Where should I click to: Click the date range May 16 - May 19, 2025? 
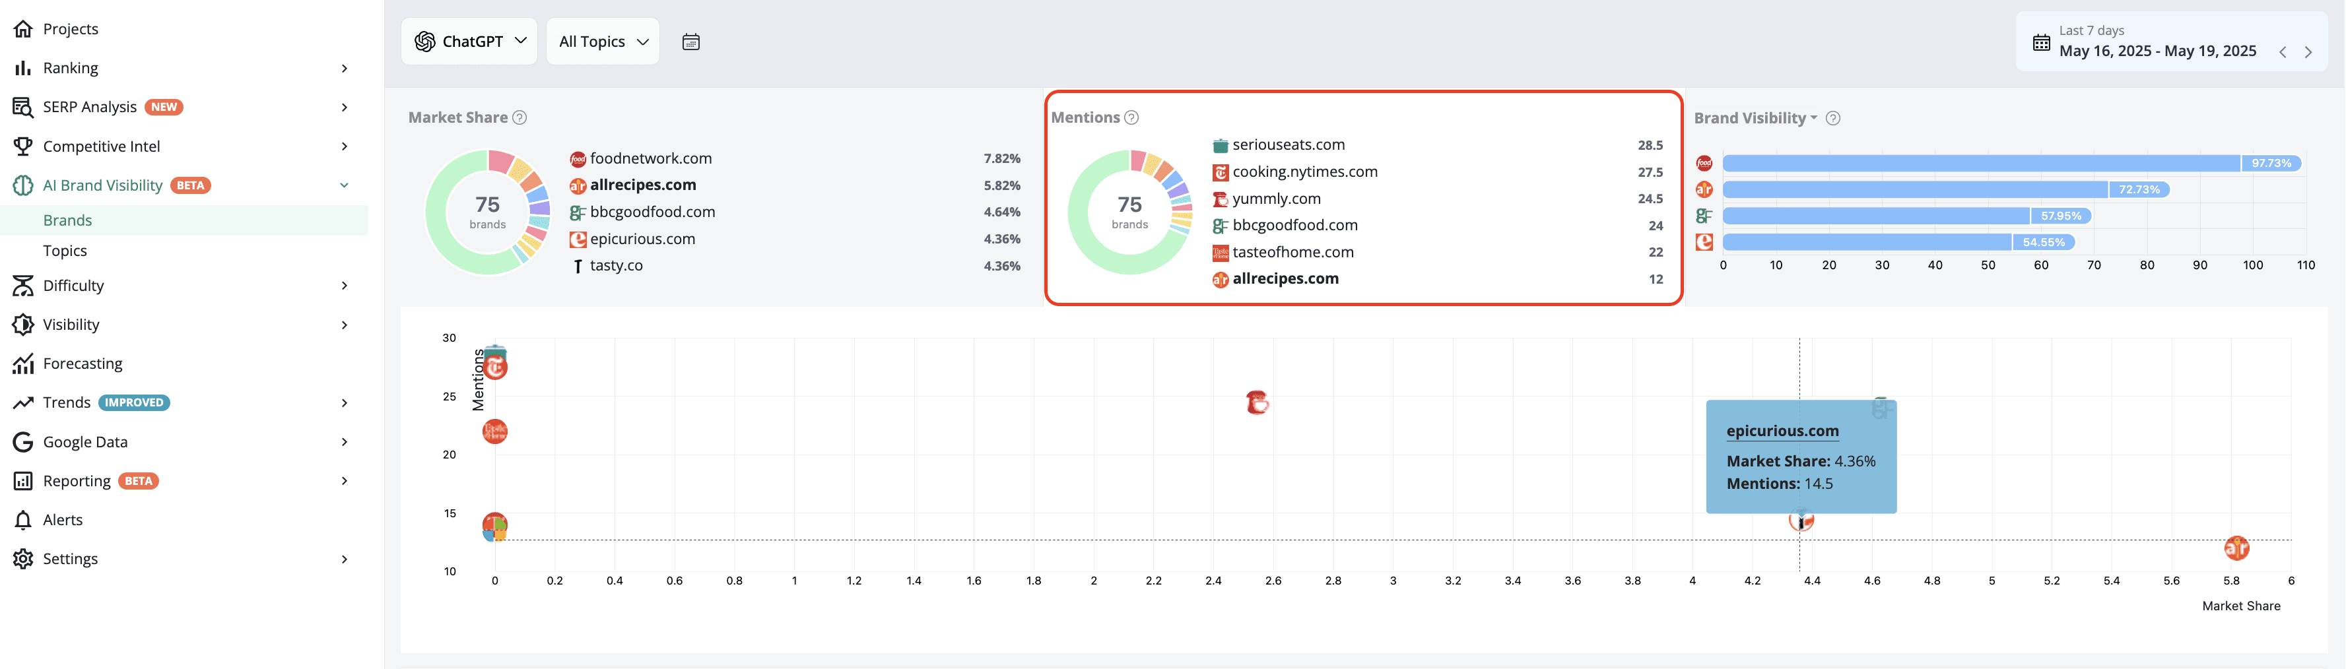[2157, 52]
